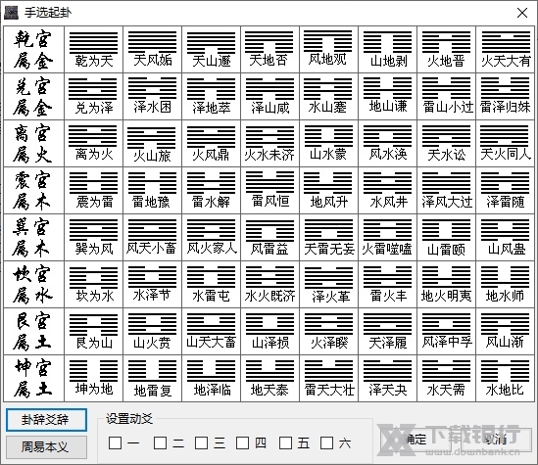Choose the 天地否 hexagram cell
Screen dimensions: 538x465
(269, 50)
